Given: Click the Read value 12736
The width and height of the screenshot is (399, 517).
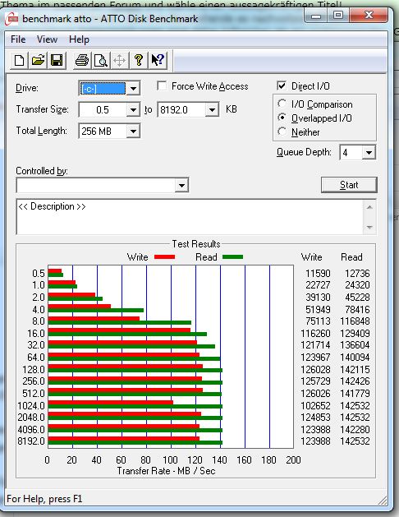Looking at the screenshot, I should click(x=357, y=274).
